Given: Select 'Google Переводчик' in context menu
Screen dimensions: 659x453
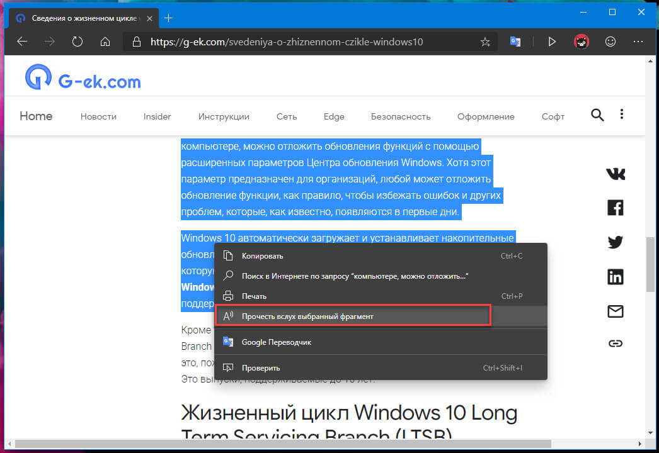Looking at the screenshot, I should [x=381, y=342].
